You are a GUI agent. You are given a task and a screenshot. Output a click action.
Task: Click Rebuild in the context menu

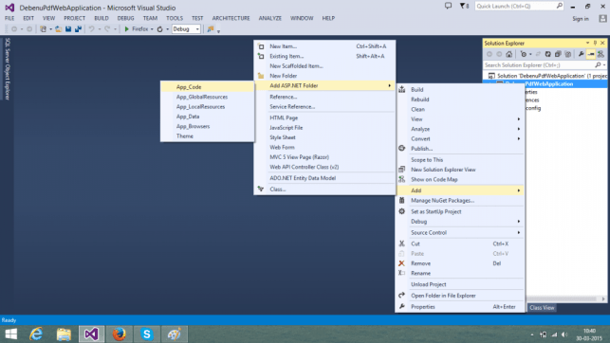pyautogui.click(x=461, y=99)
